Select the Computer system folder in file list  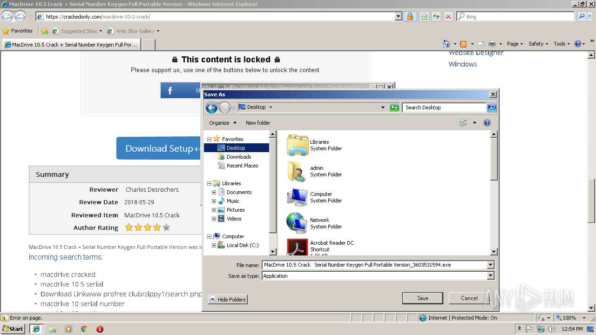point(314,197)
